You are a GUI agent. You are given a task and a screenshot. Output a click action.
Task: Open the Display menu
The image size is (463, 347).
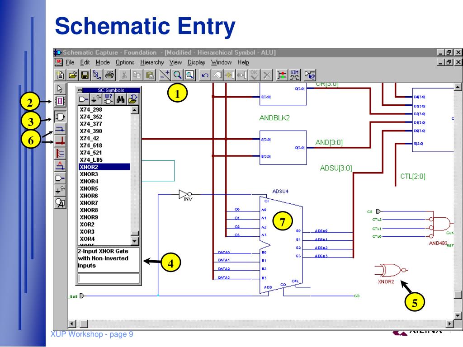point(196,62)
